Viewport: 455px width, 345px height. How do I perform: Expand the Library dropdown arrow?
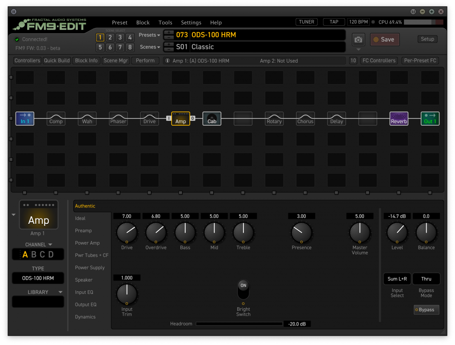pos(60,292)
